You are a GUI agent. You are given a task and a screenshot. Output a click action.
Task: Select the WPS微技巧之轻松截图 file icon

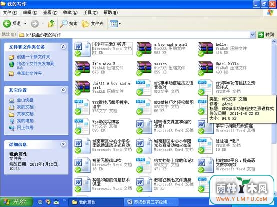(x=144, y=107)
